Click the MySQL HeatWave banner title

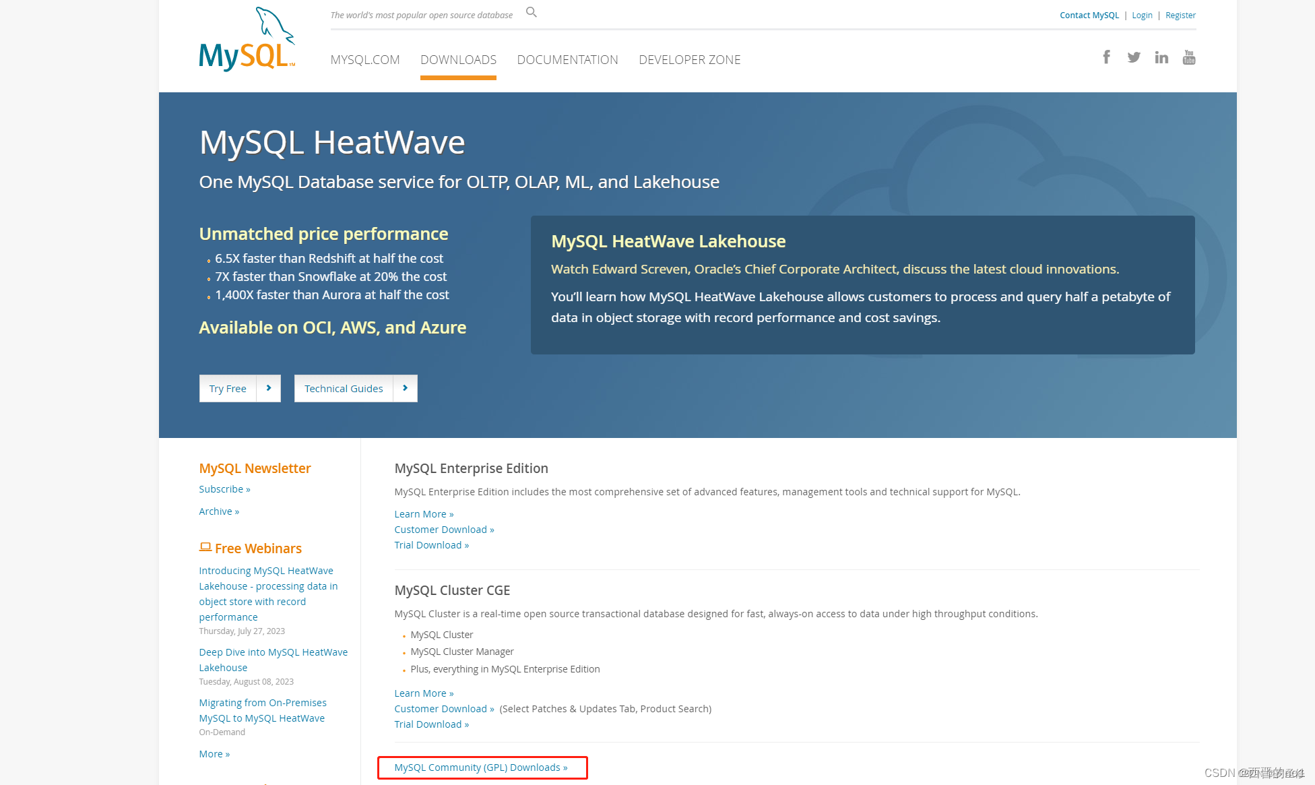tap(332, 142)
